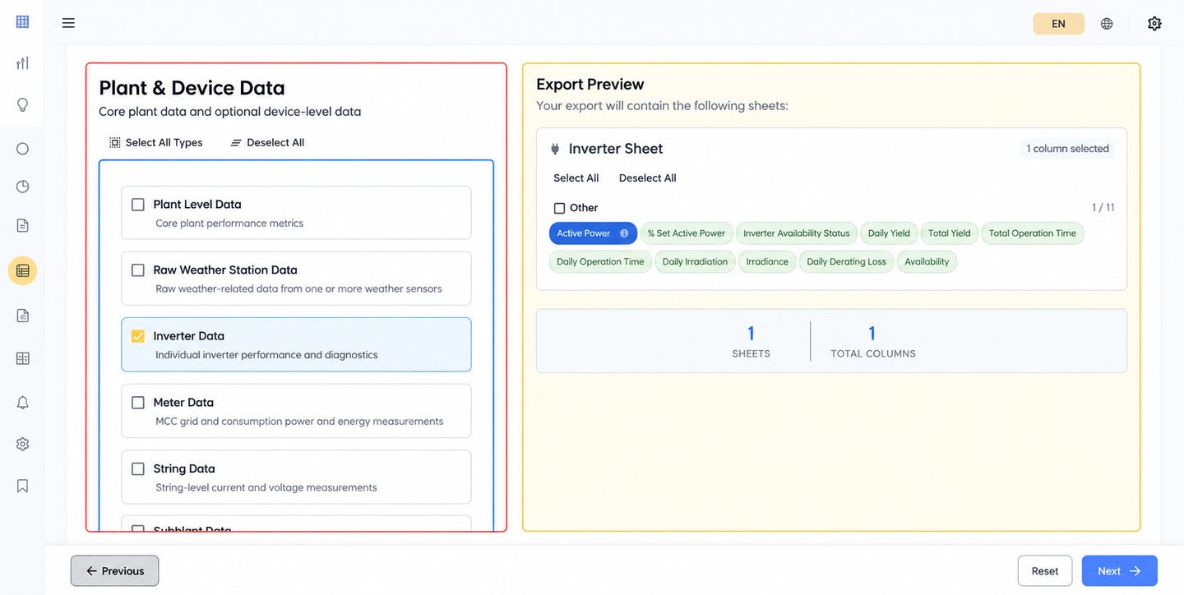Open the notifications bell in the sidebar

[22, 403]
